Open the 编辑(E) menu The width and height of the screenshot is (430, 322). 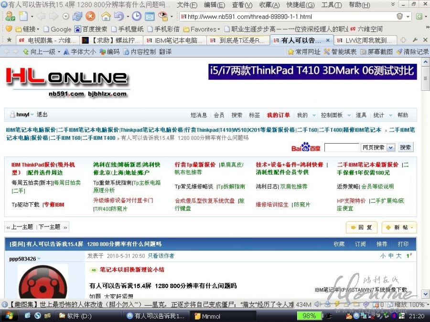[x=215, y=5]
